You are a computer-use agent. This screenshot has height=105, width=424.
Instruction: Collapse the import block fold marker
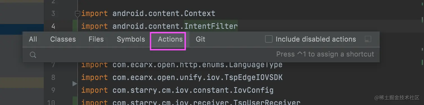[77, 13]
